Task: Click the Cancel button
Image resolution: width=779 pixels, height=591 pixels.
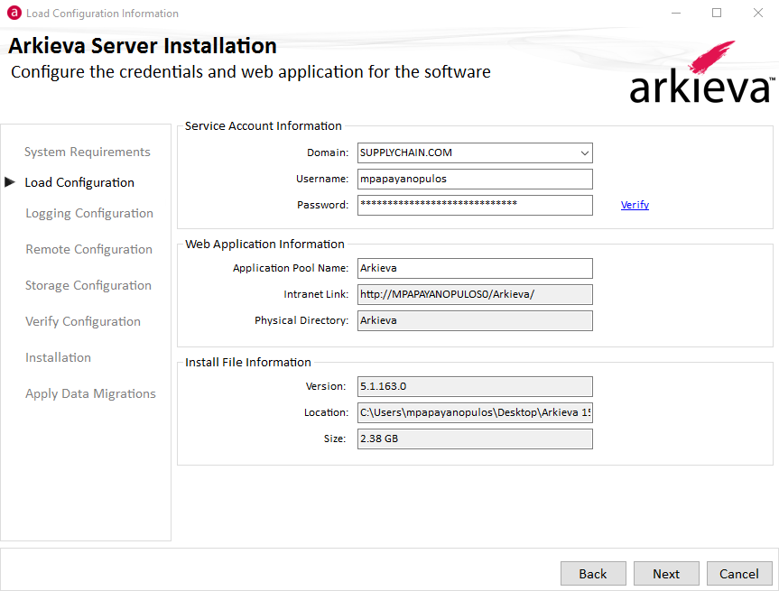Action: [x=739, y=574]
